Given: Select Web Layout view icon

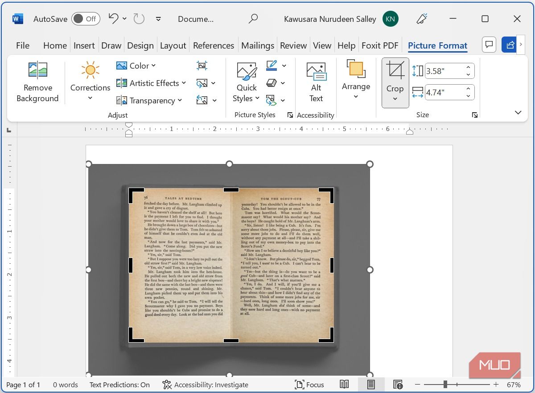Looking at the screenshot, I should [x=397, y=385].
